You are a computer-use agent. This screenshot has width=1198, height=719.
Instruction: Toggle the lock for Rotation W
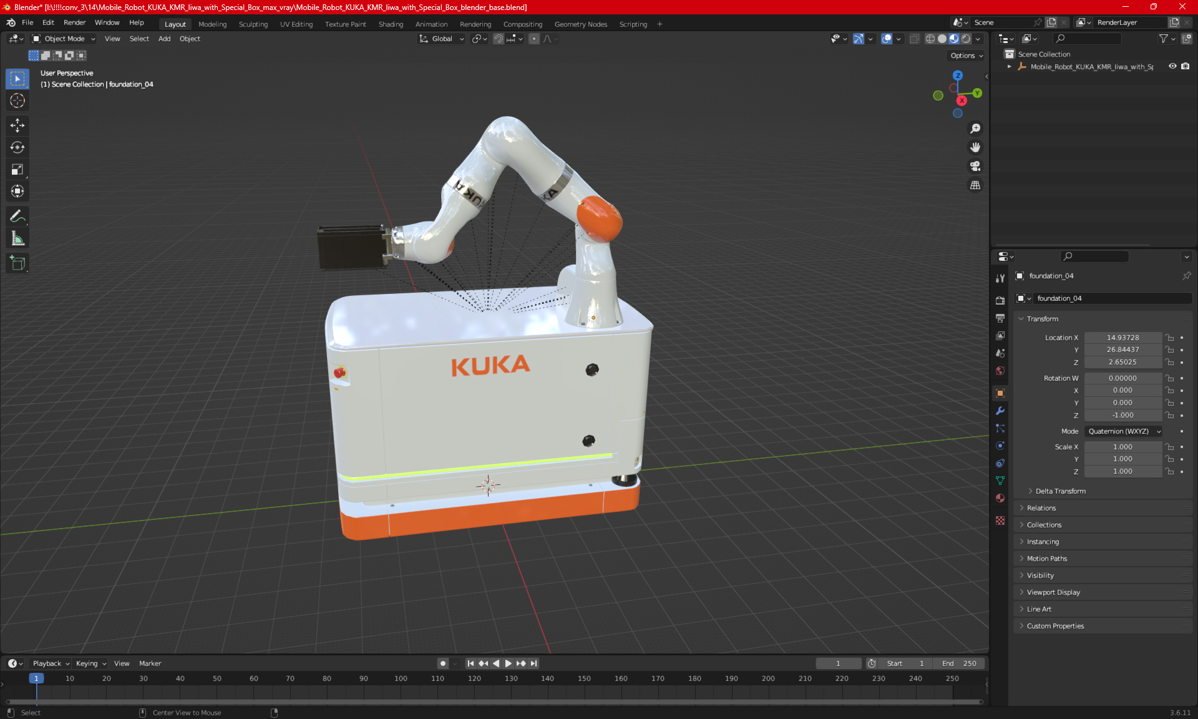[1170, 378]
